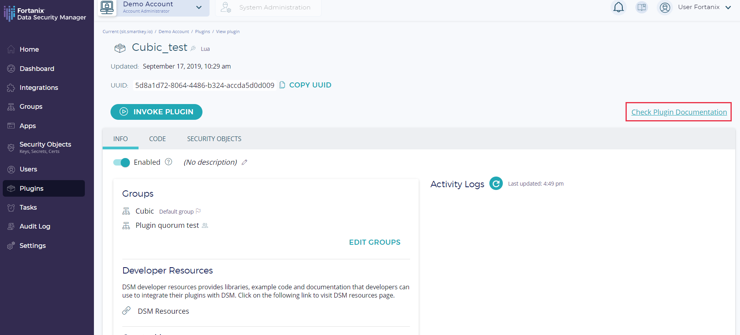The image size is (740, 335).
Task: Switch to the CODE tab
Action: click(x=157, y=139)
